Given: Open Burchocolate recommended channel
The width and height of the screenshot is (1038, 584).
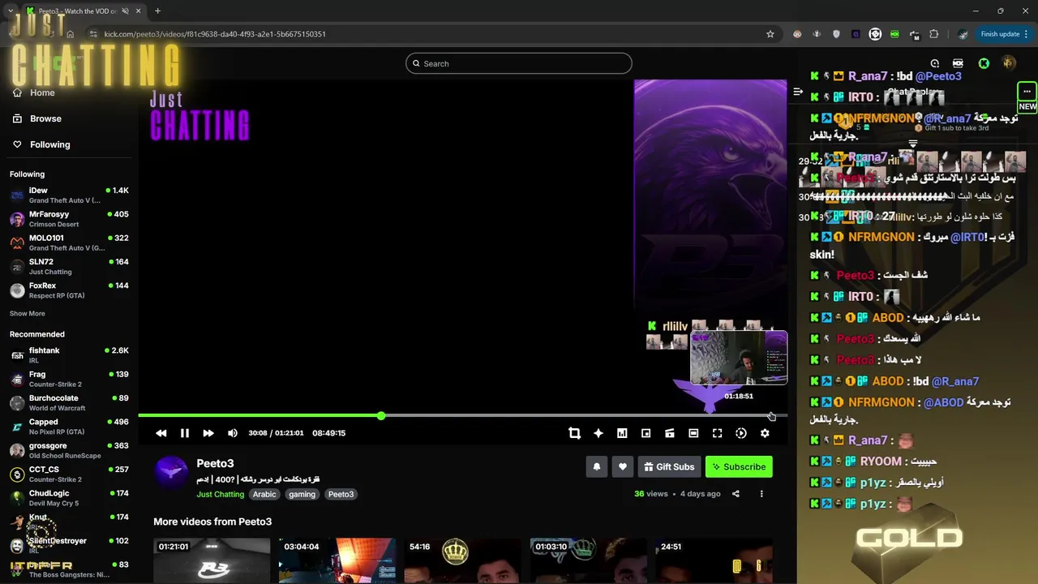Looking at the screenshot, I should 70,402.
